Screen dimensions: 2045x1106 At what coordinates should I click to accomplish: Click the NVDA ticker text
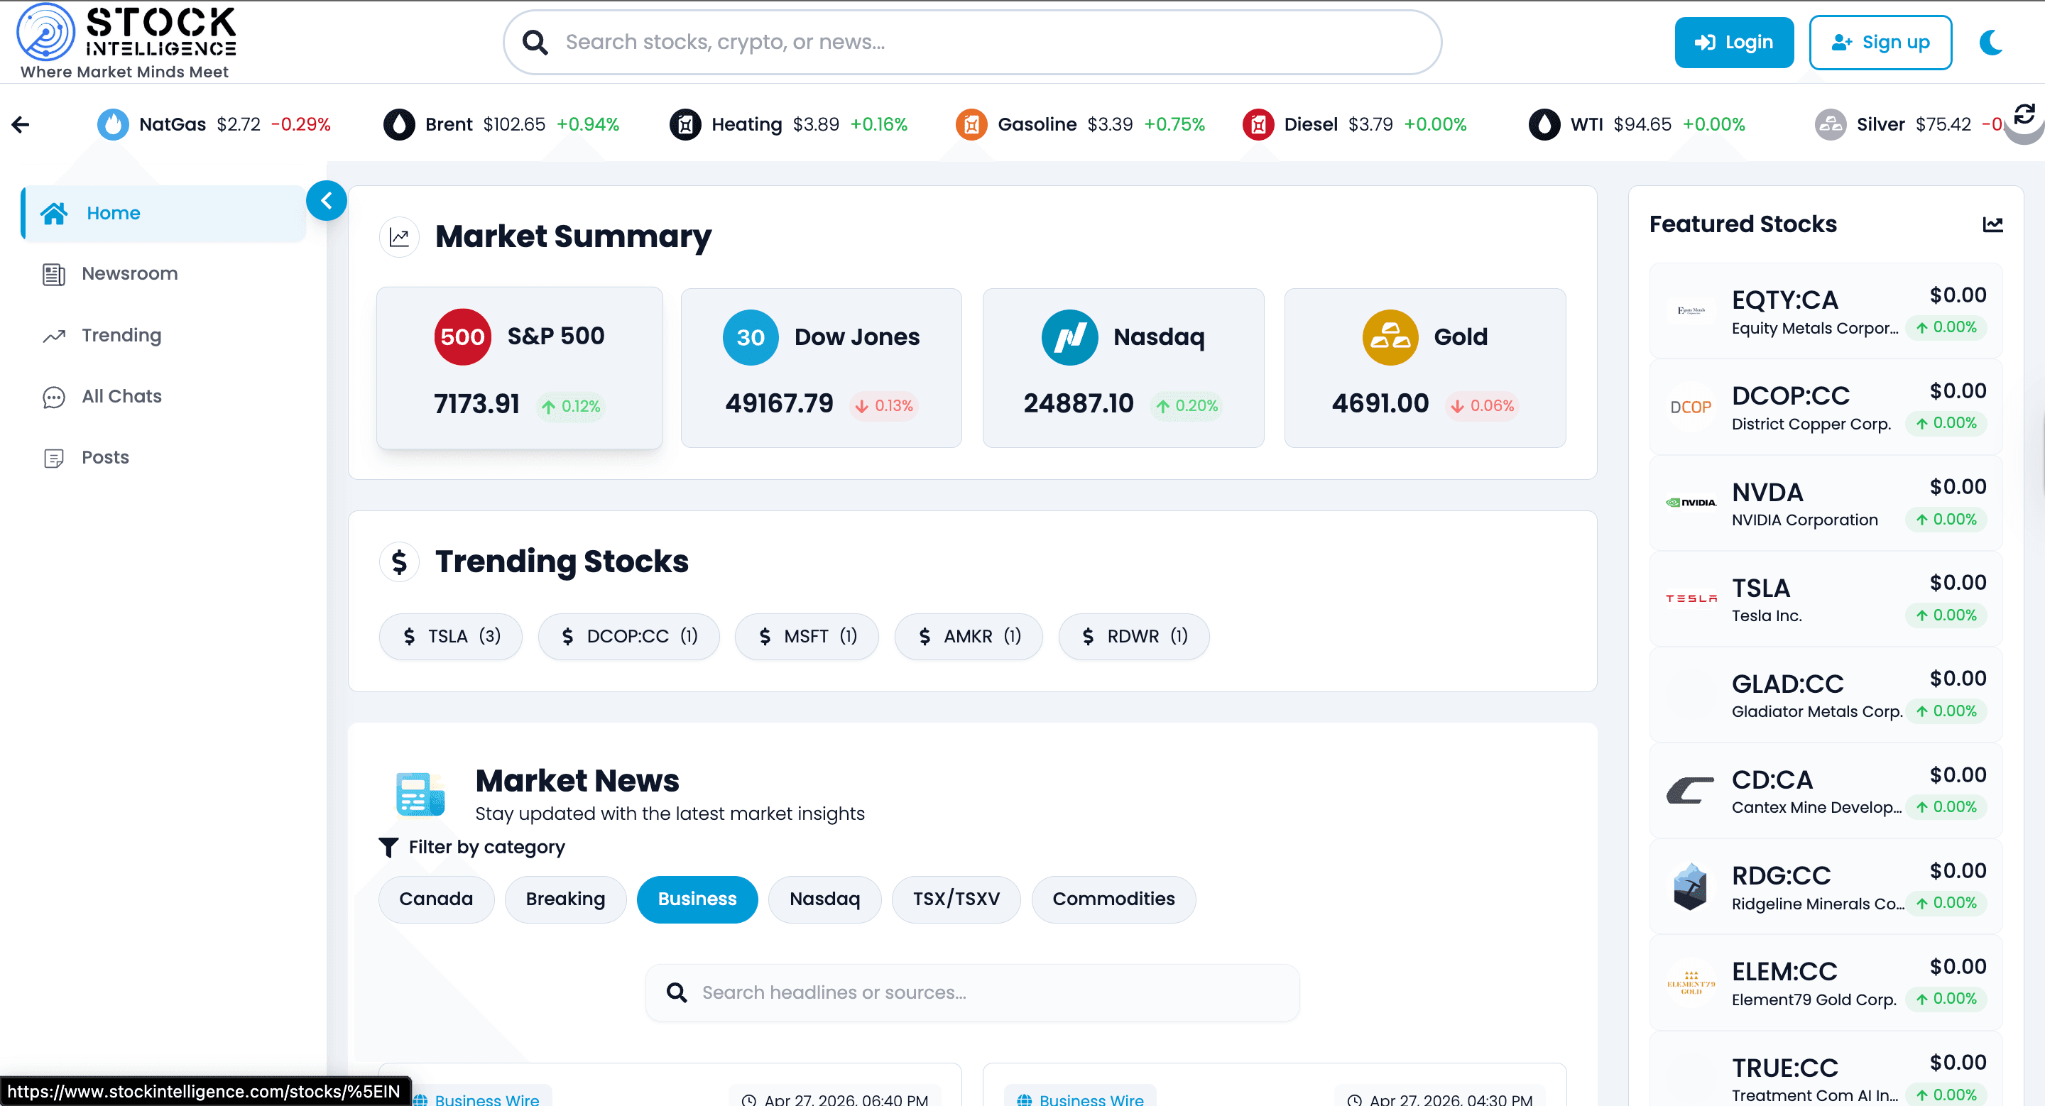pyautogui.click(x=1767, y=493)
